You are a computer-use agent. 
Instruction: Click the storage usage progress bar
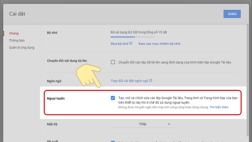coord(133,37)
